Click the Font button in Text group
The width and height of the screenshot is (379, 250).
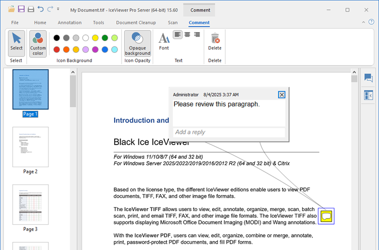[164, 42]
